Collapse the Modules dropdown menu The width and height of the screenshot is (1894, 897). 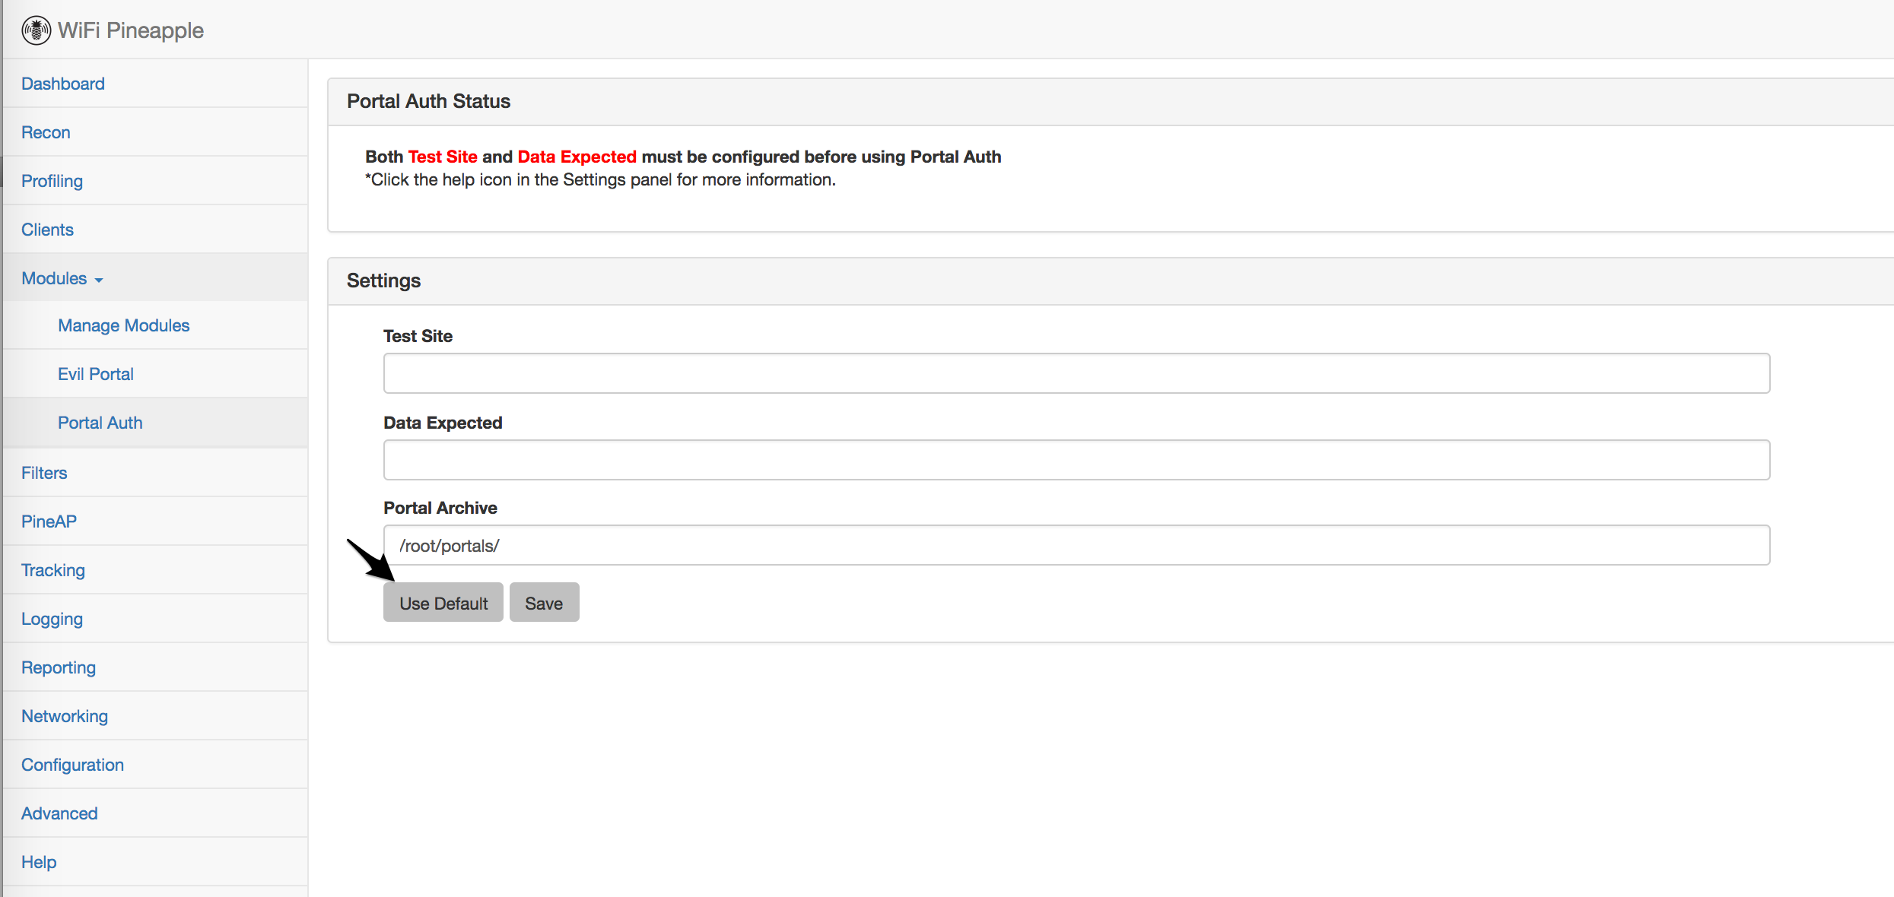[x=62, y=278]
